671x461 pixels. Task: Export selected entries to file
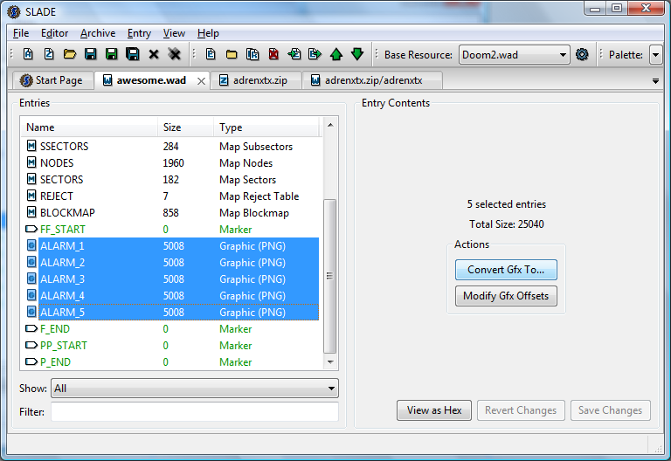tap(315, 54)
